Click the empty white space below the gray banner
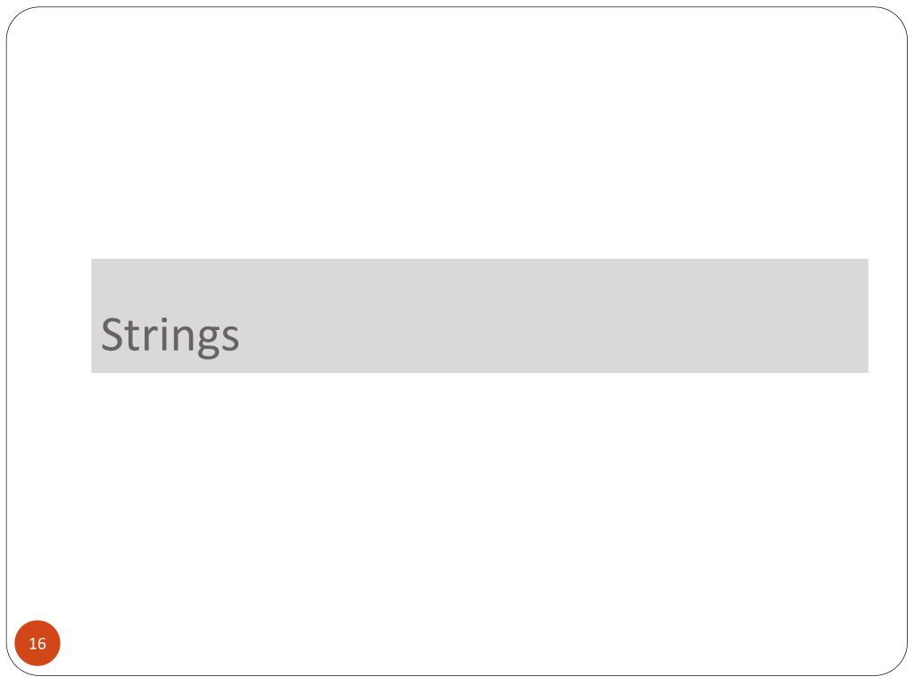 [457, 495]
